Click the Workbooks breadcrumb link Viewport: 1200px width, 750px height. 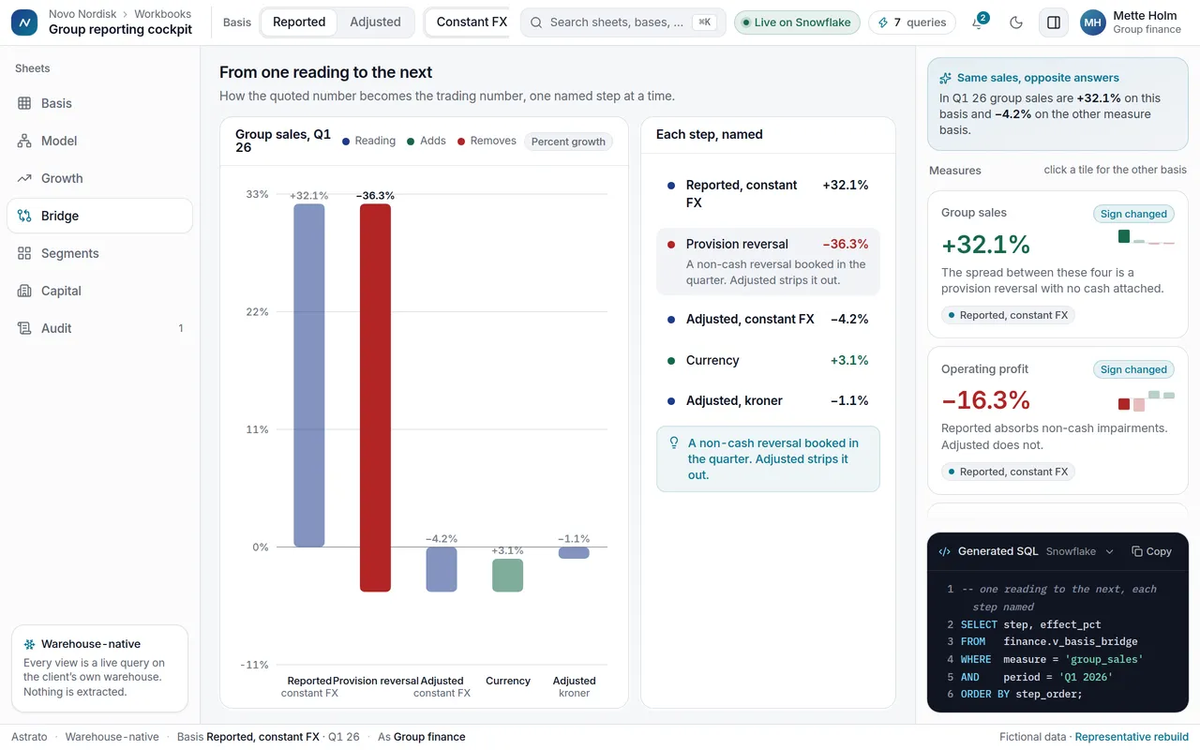162,14
